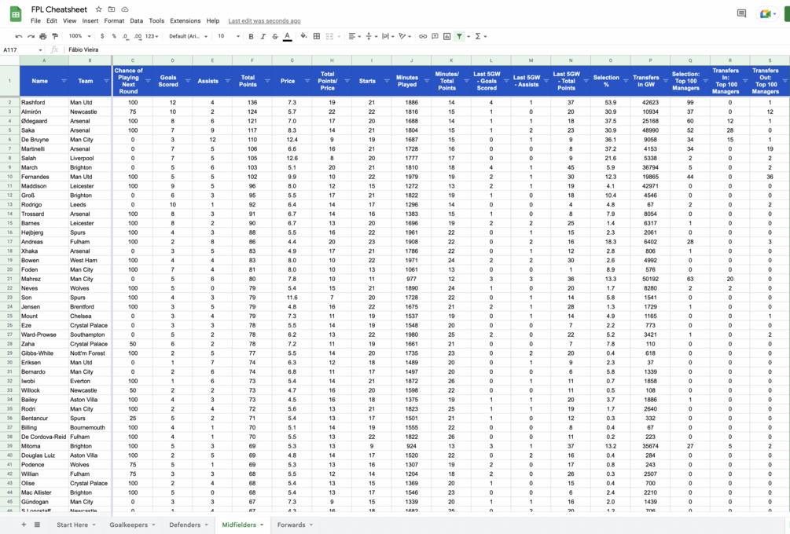790x534 pixels.
Task: Open the borders tool
Action: [317, 36]
